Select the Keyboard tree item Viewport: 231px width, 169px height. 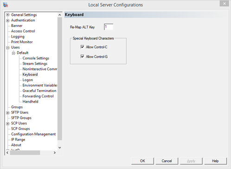(30, 74)
